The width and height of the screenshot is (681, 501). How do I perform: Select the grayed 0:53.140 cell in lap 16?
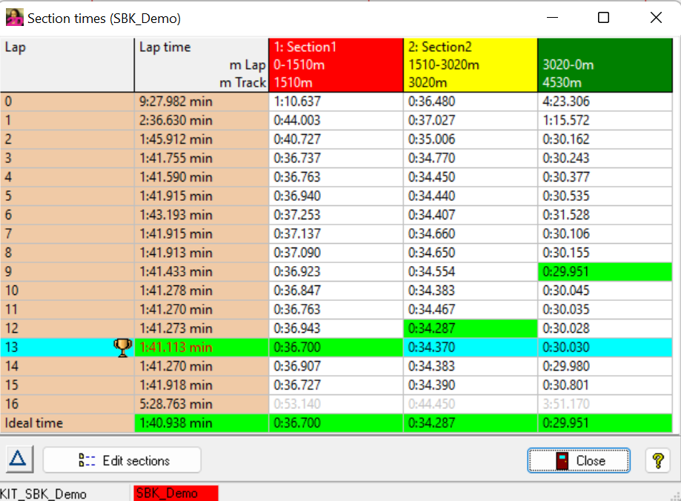pyautogui.click(x=336, y=404)
